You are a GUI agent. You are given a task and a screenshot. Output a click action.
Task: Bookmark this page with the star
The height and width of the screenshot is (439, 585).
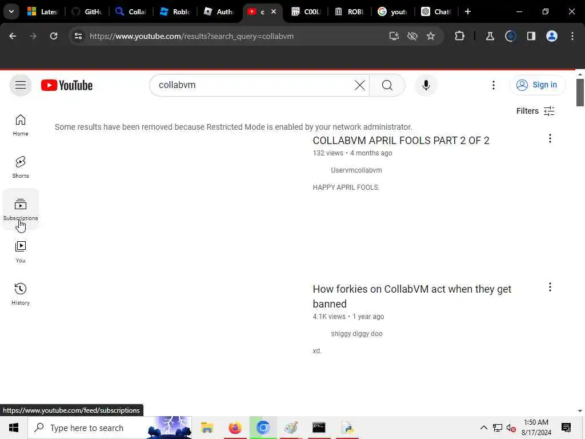[431, 36]
